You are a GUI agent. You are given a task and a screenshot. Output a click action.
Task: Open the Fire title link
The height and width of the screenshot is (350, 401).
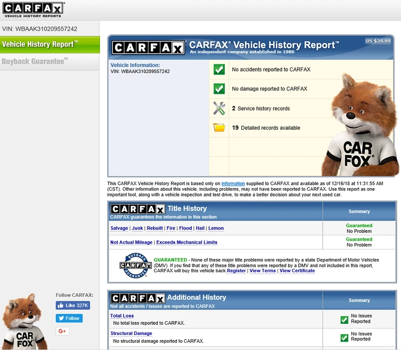[171, 228]
